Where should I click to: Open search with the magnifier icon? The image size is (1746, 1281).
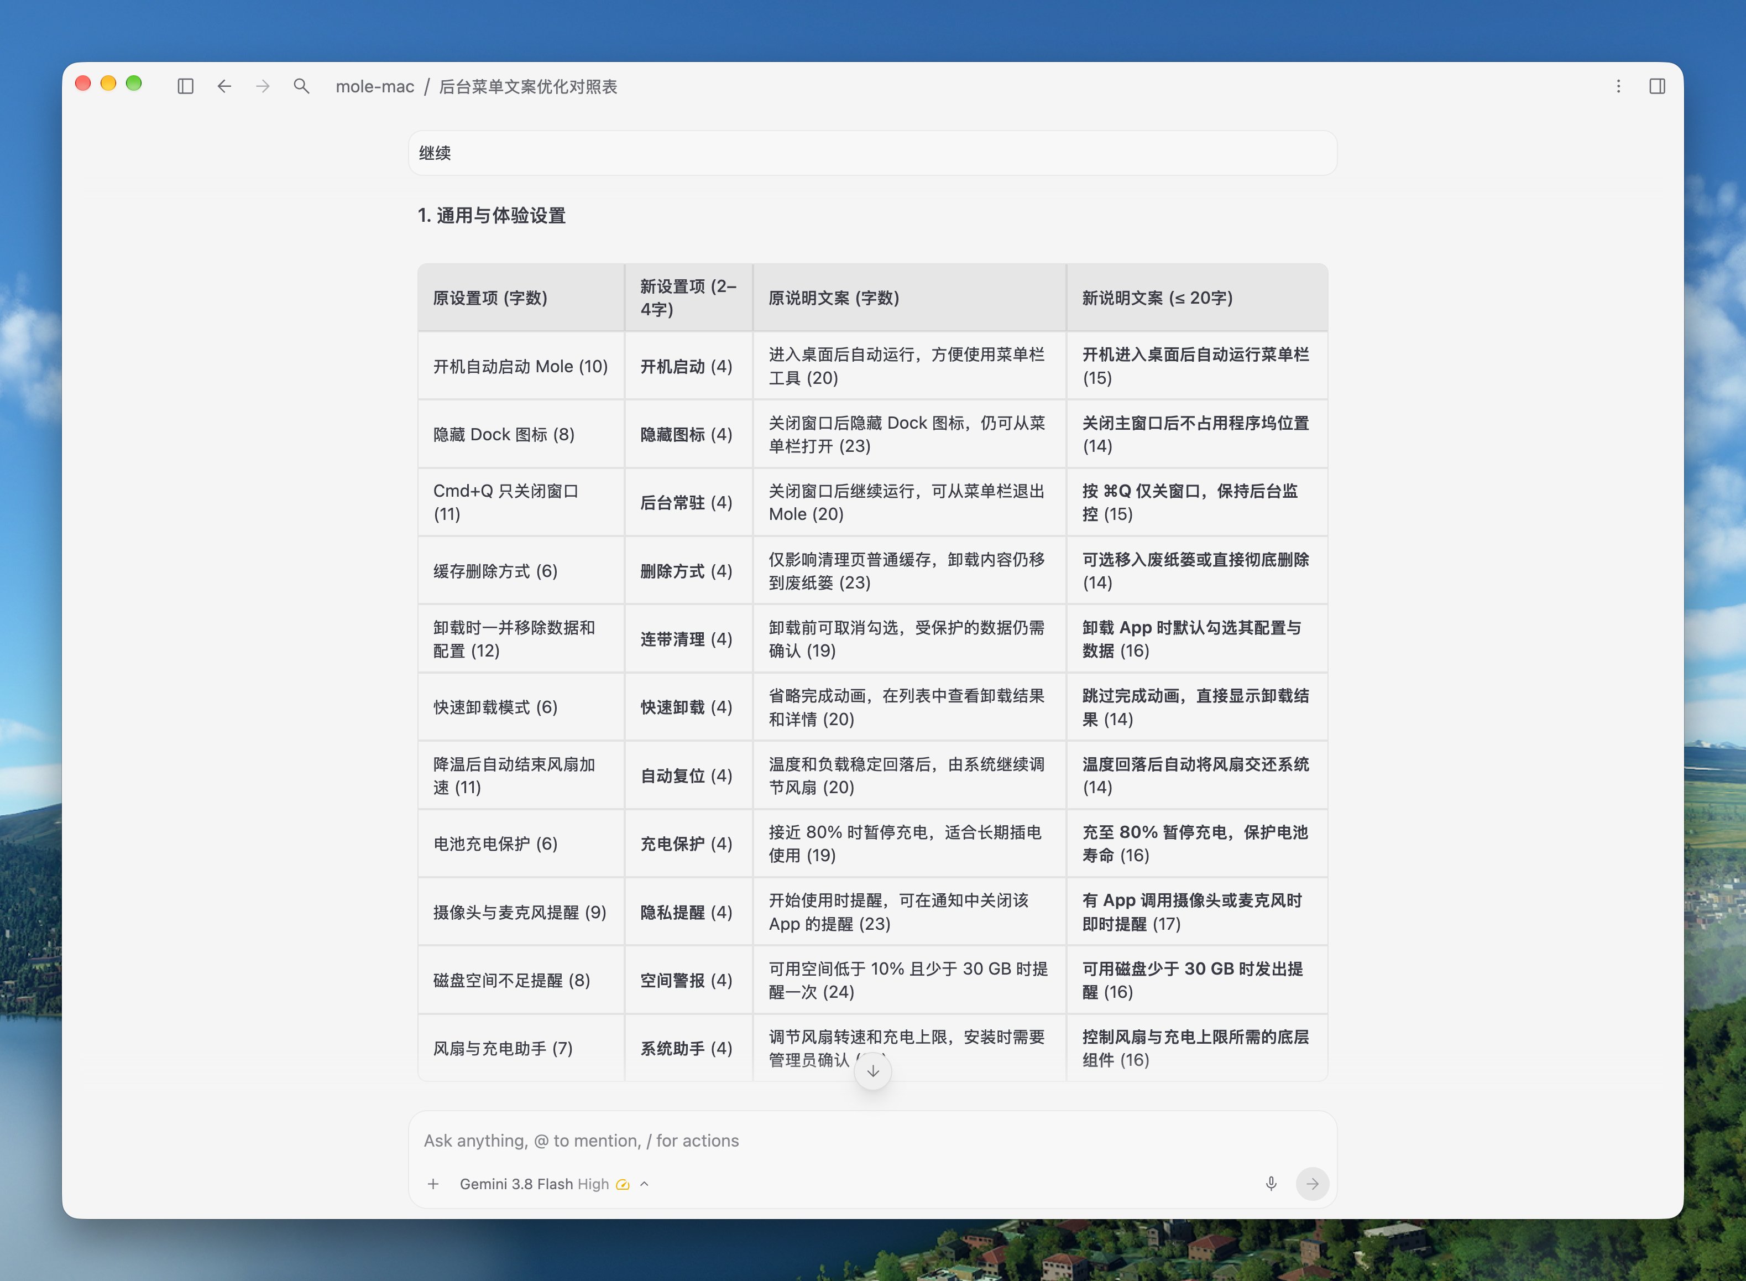(301, 86)
